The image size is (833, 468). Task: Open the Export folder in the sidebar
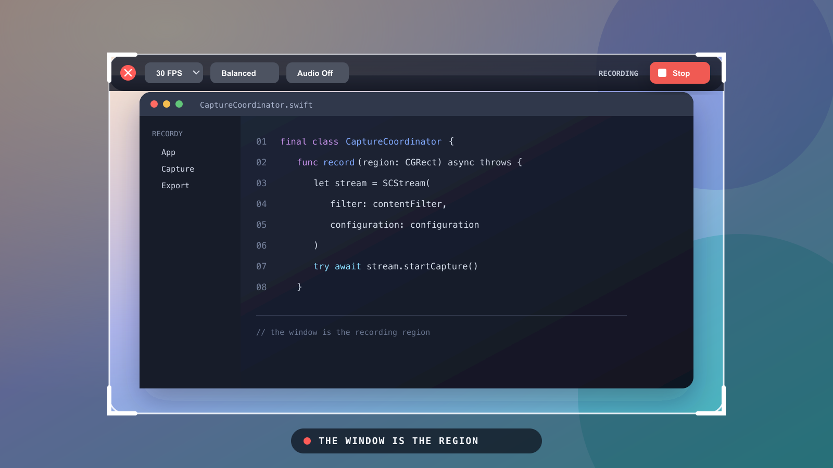(x=175, y=186)
